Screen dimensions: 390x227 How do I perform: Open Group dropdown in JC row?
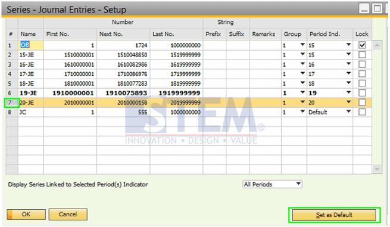(x=302, y=111)
